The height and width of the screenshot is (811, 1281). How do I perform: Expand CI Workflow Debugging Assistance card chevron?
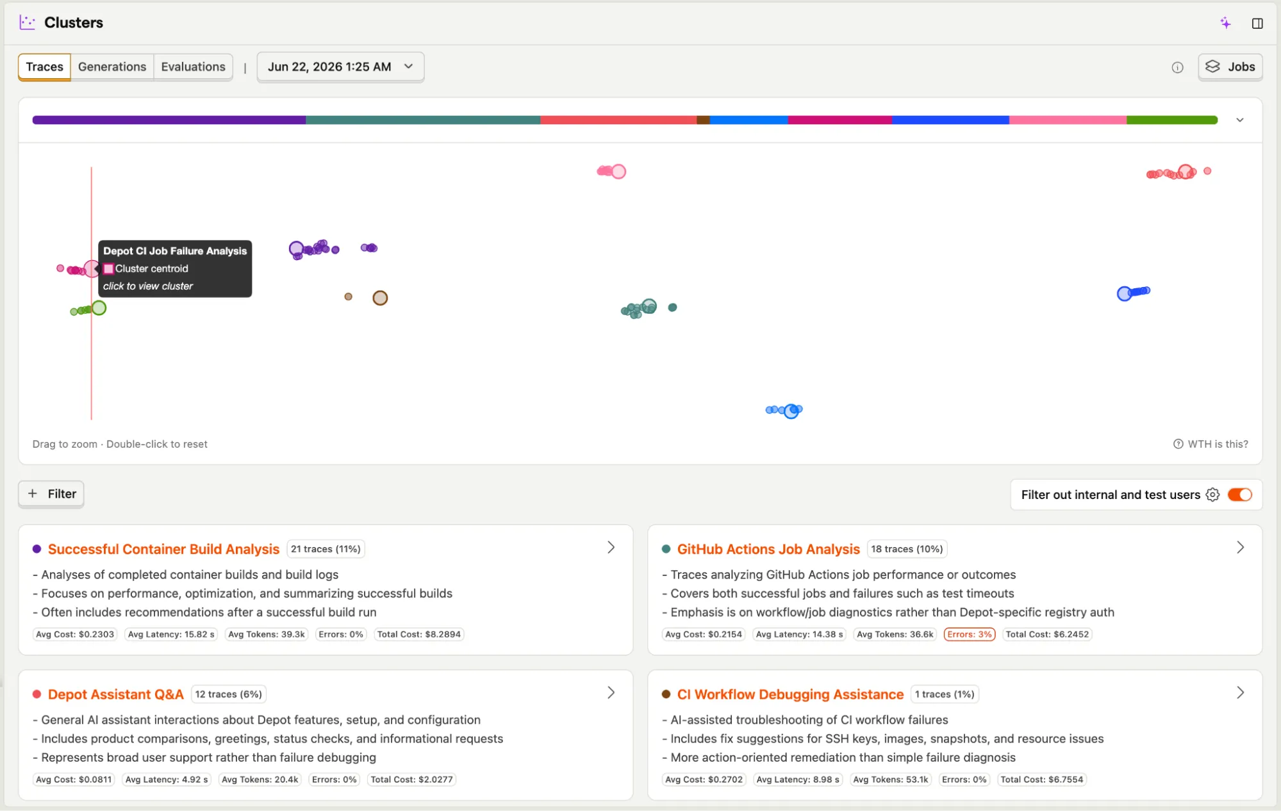pos(1240,693)
